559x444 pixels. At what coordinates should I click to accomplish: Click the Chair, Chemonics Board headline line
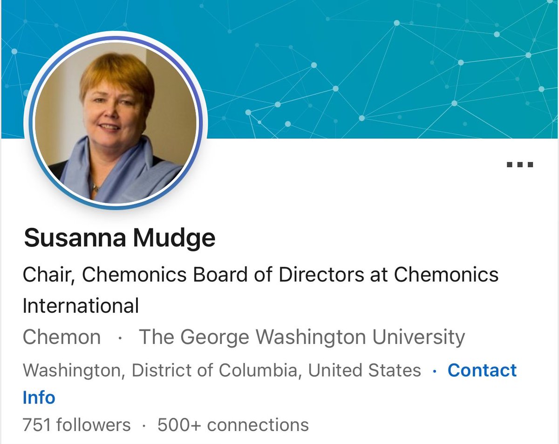pos(260,275)
